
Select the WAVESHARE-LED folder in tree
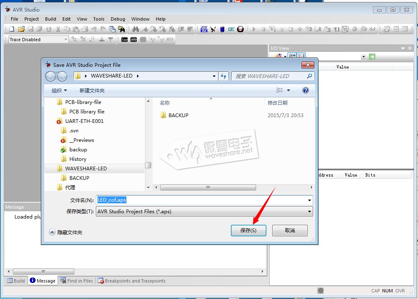click(x=86, y=168)
